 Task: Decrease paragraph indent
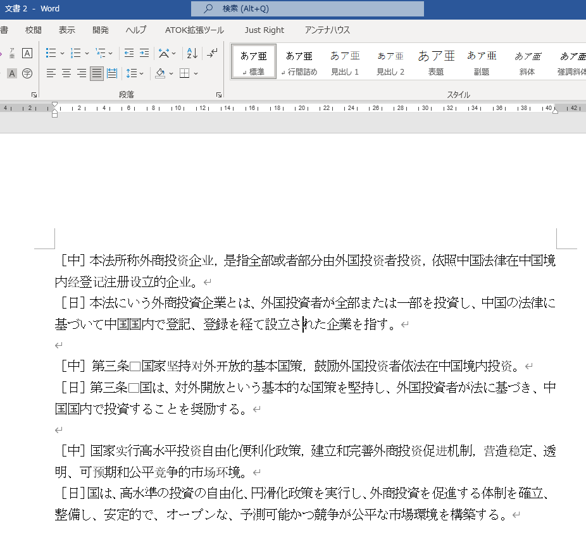[129, 53]
